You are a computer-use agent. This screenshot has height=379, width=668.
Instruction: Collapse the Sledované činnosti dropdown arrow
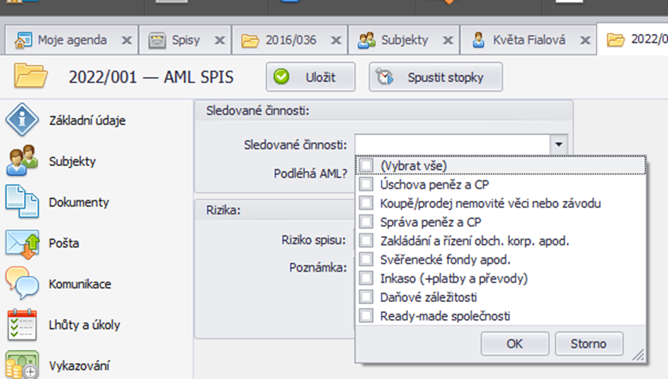(x=558, y=145)
